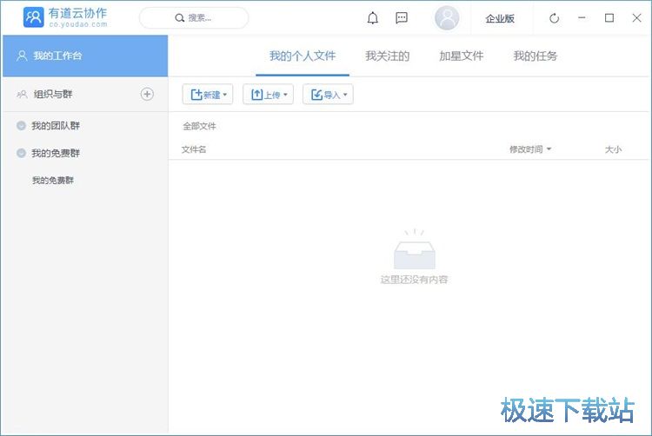The width and height of the screenshot is (652, 436).
Task: Switch to 加星文件 tab
Action: point(461,56)
